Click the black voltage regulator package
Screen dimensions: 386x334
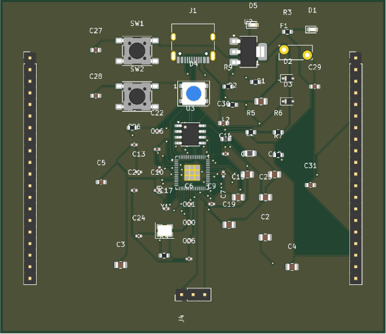click(x=248, y=52)
